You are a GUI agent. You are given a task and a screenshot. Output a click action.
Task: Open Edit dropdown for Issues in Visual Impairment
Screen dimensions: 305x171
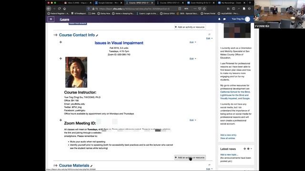point(193,42)
